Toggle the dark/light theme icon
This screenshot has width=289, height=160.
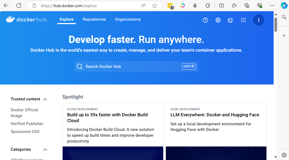pyautogui.click(x=230, y=20)
